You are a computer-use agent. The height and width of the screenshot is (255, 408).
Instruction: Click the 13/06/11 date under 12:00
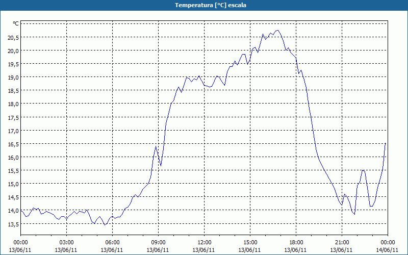[x=203, y=250]
